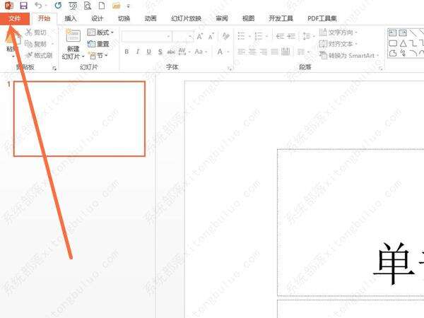Click the Undo arrow icon
The width and height of the screenshot is (424, 318).
tap(39, 5)
